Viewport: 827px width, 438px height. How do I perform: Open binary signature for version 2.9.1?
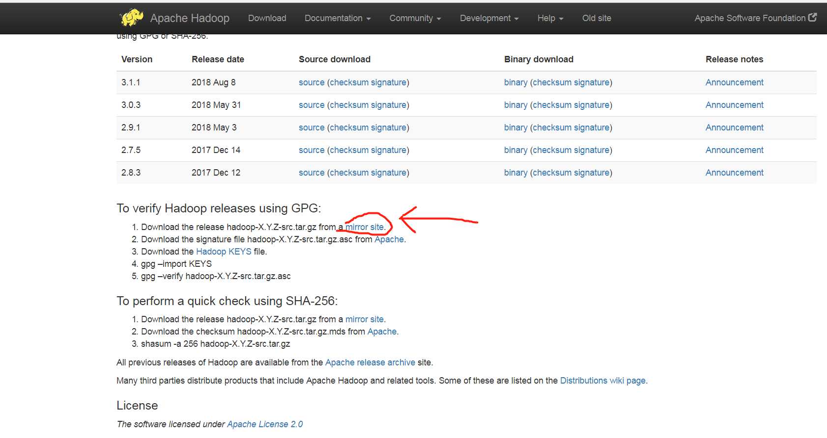[592, 128]
